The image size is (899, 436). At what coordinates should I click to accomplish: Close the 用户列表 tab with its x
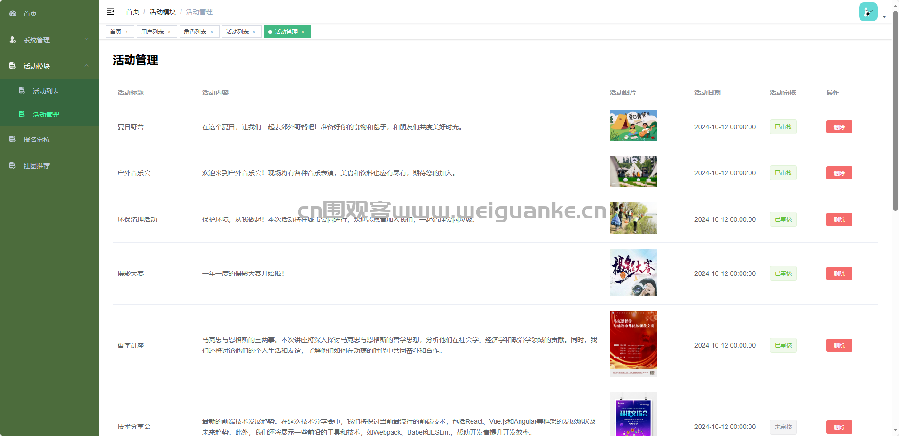tap(169, 32)
